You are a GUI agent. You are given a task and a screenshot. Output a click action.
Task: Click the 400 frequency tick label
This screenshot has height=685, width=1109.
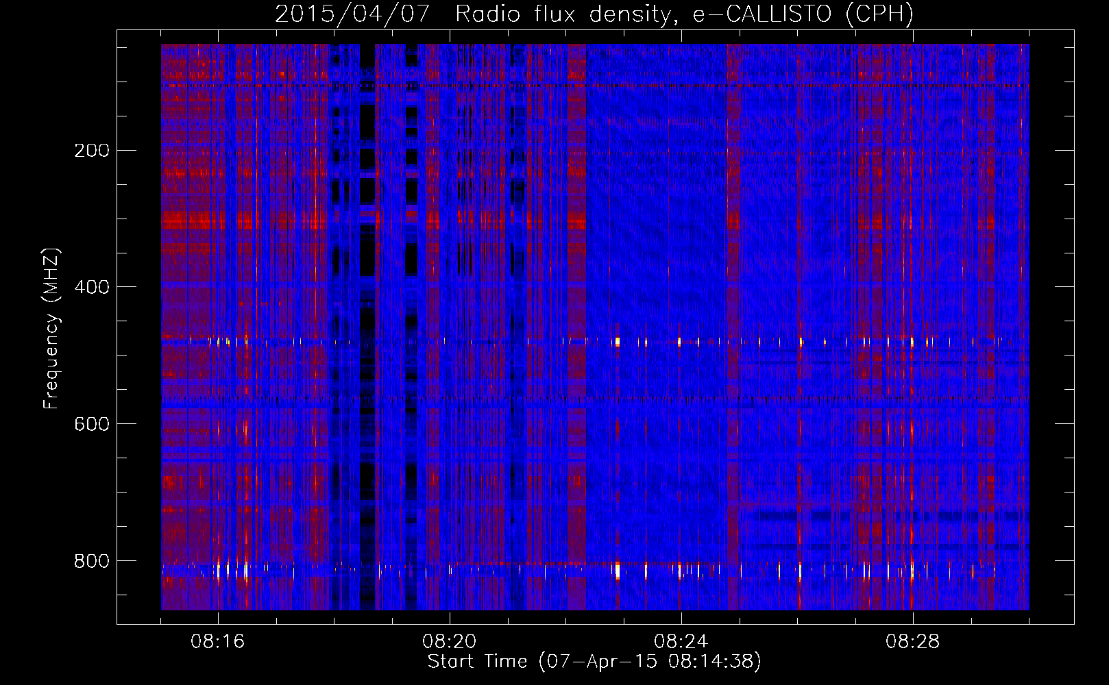pyautogui.click(x=92, y=287)
